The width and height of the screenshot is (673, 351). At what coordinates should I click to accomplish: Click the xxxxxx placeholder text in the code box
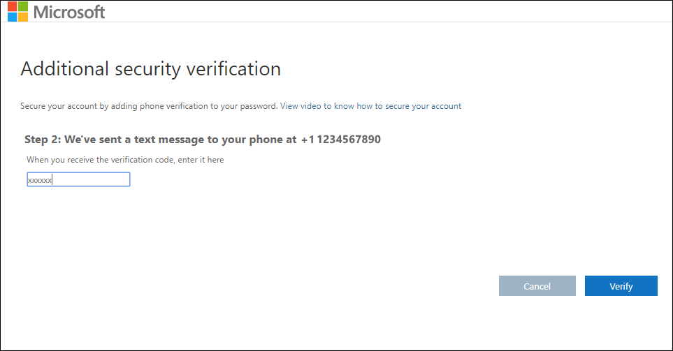(x=40, y=180)
